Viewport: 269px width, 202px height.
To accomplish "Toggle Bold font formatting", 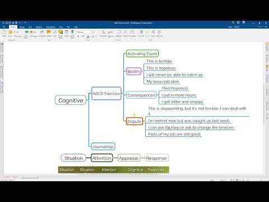I will tap(78, 36).
